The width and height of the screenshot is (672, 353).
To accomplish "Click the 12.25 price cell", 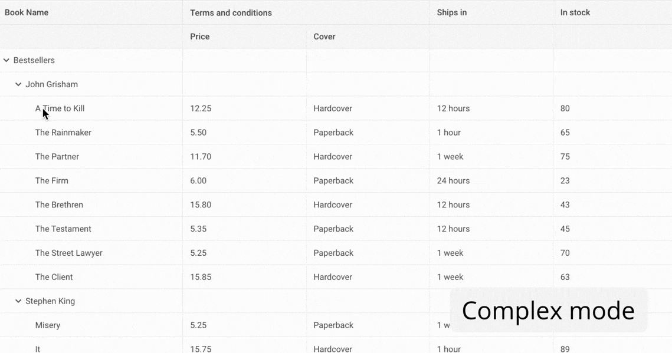I will 201,108.
